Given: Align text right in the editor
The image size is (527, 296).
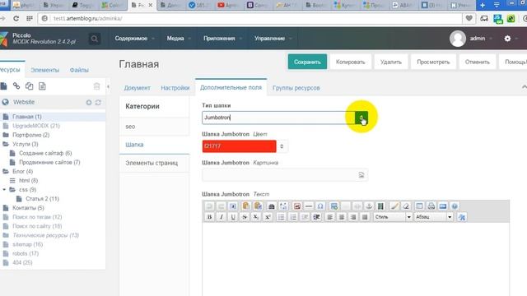Looking at the screenshot, I should coord(353,217).
